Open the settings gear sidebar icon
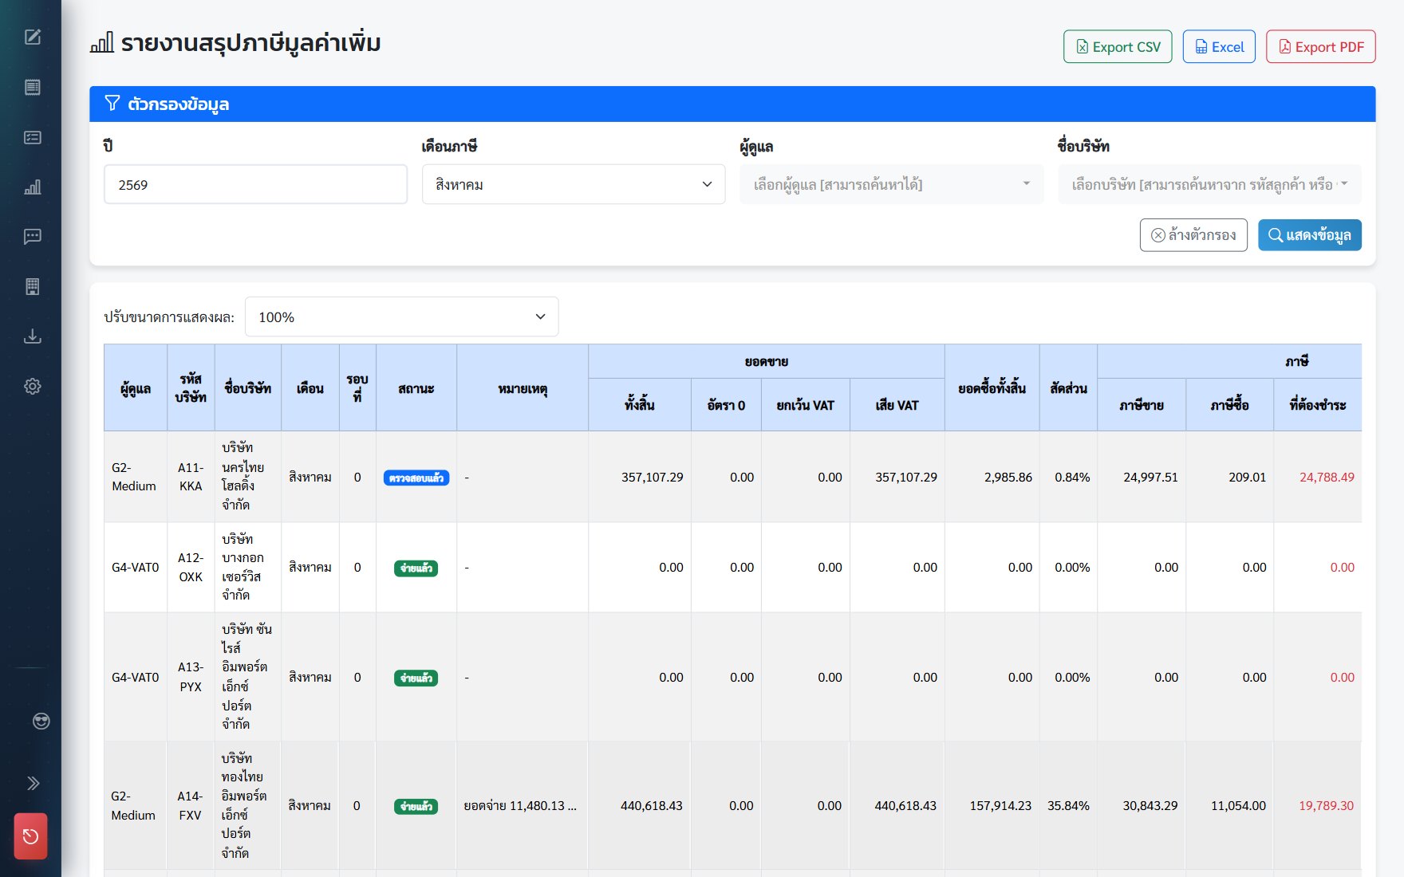Viewport: 1404px width, 877px height. click(x=33, y=387)
